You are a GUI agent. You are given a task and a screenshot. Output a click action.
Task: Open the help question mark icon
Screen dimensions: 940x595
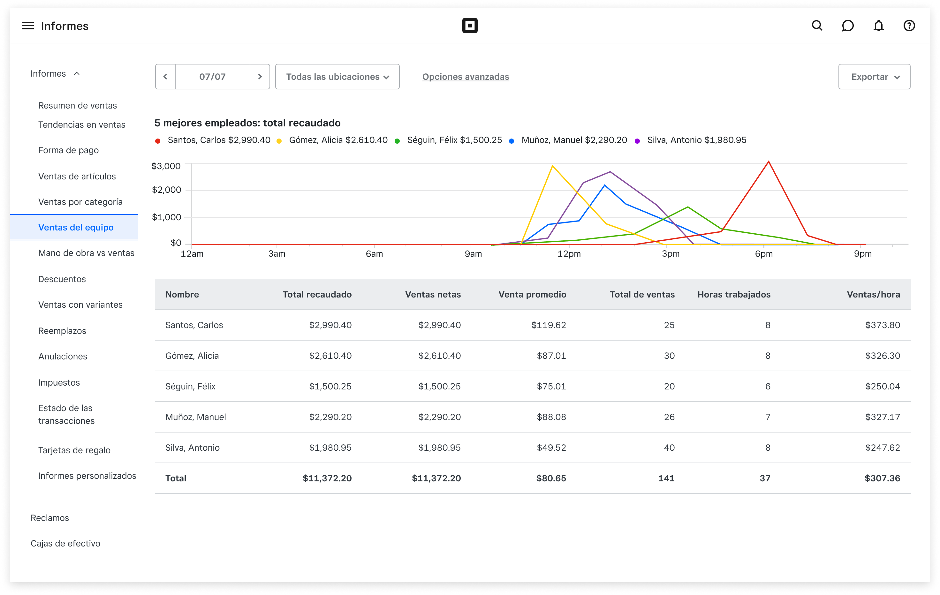pyautogui.click(x=909, y=26)
